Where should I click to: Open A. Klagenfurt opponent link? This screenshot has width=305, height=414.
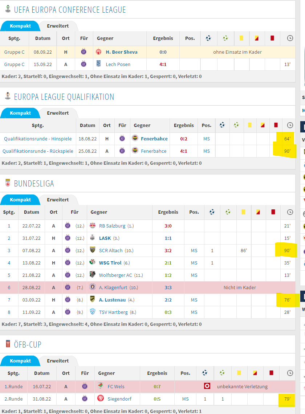113,287
